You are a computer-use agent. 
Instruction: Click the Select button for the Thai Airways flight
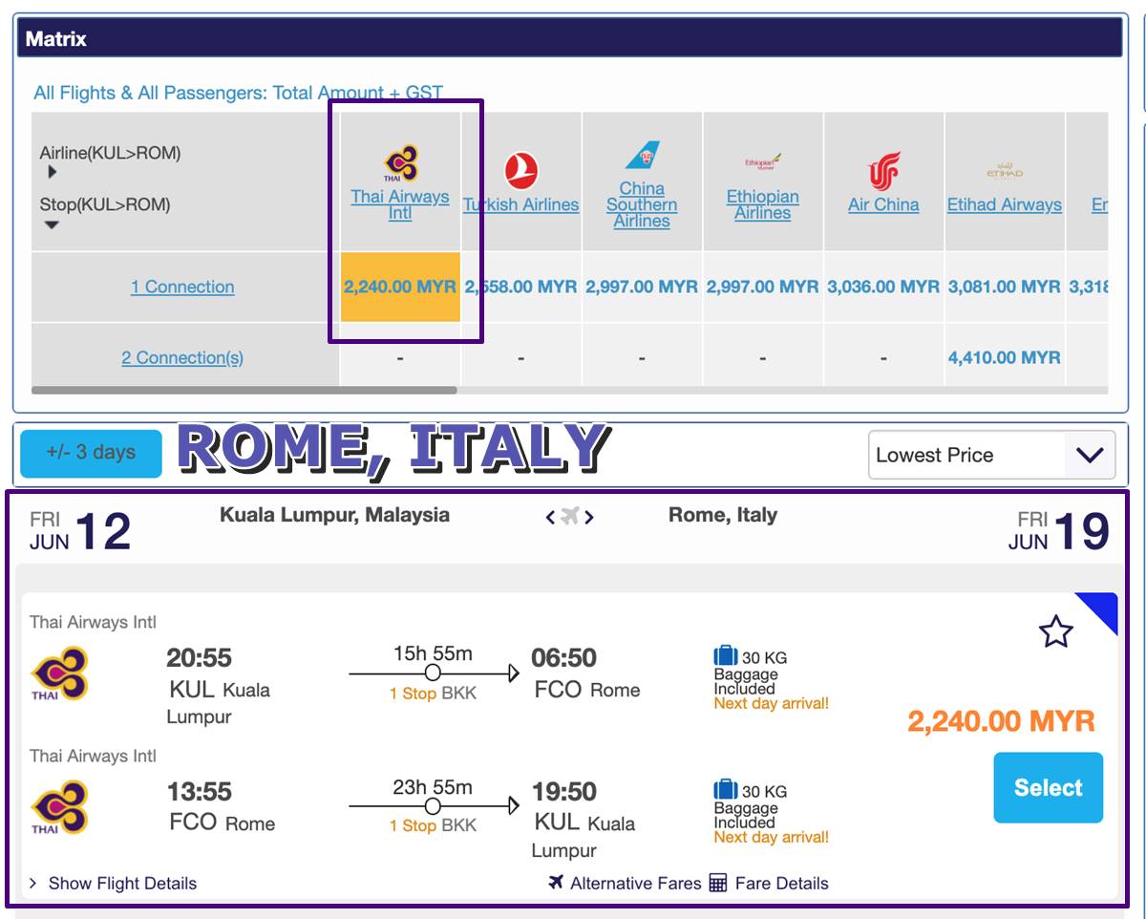[x=1049, y=788]
